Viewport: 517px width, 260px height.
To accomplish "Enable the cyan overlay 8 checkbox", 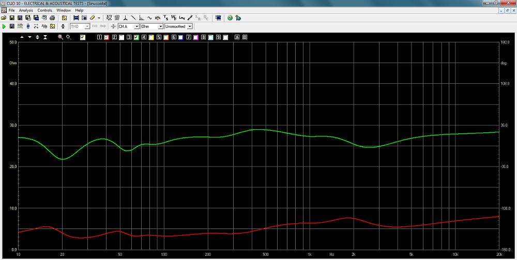I will (x=211, y=38).
